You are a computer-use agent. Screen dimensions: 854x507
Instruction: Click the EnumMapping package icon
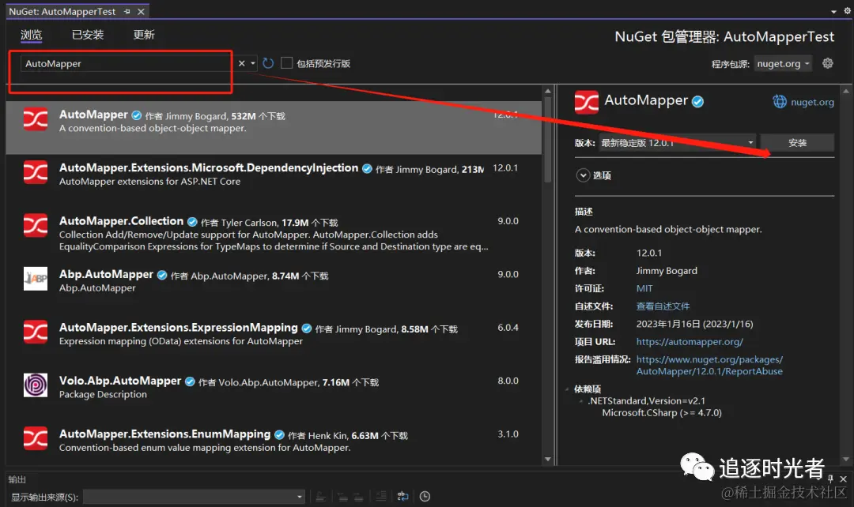[36, 438]
